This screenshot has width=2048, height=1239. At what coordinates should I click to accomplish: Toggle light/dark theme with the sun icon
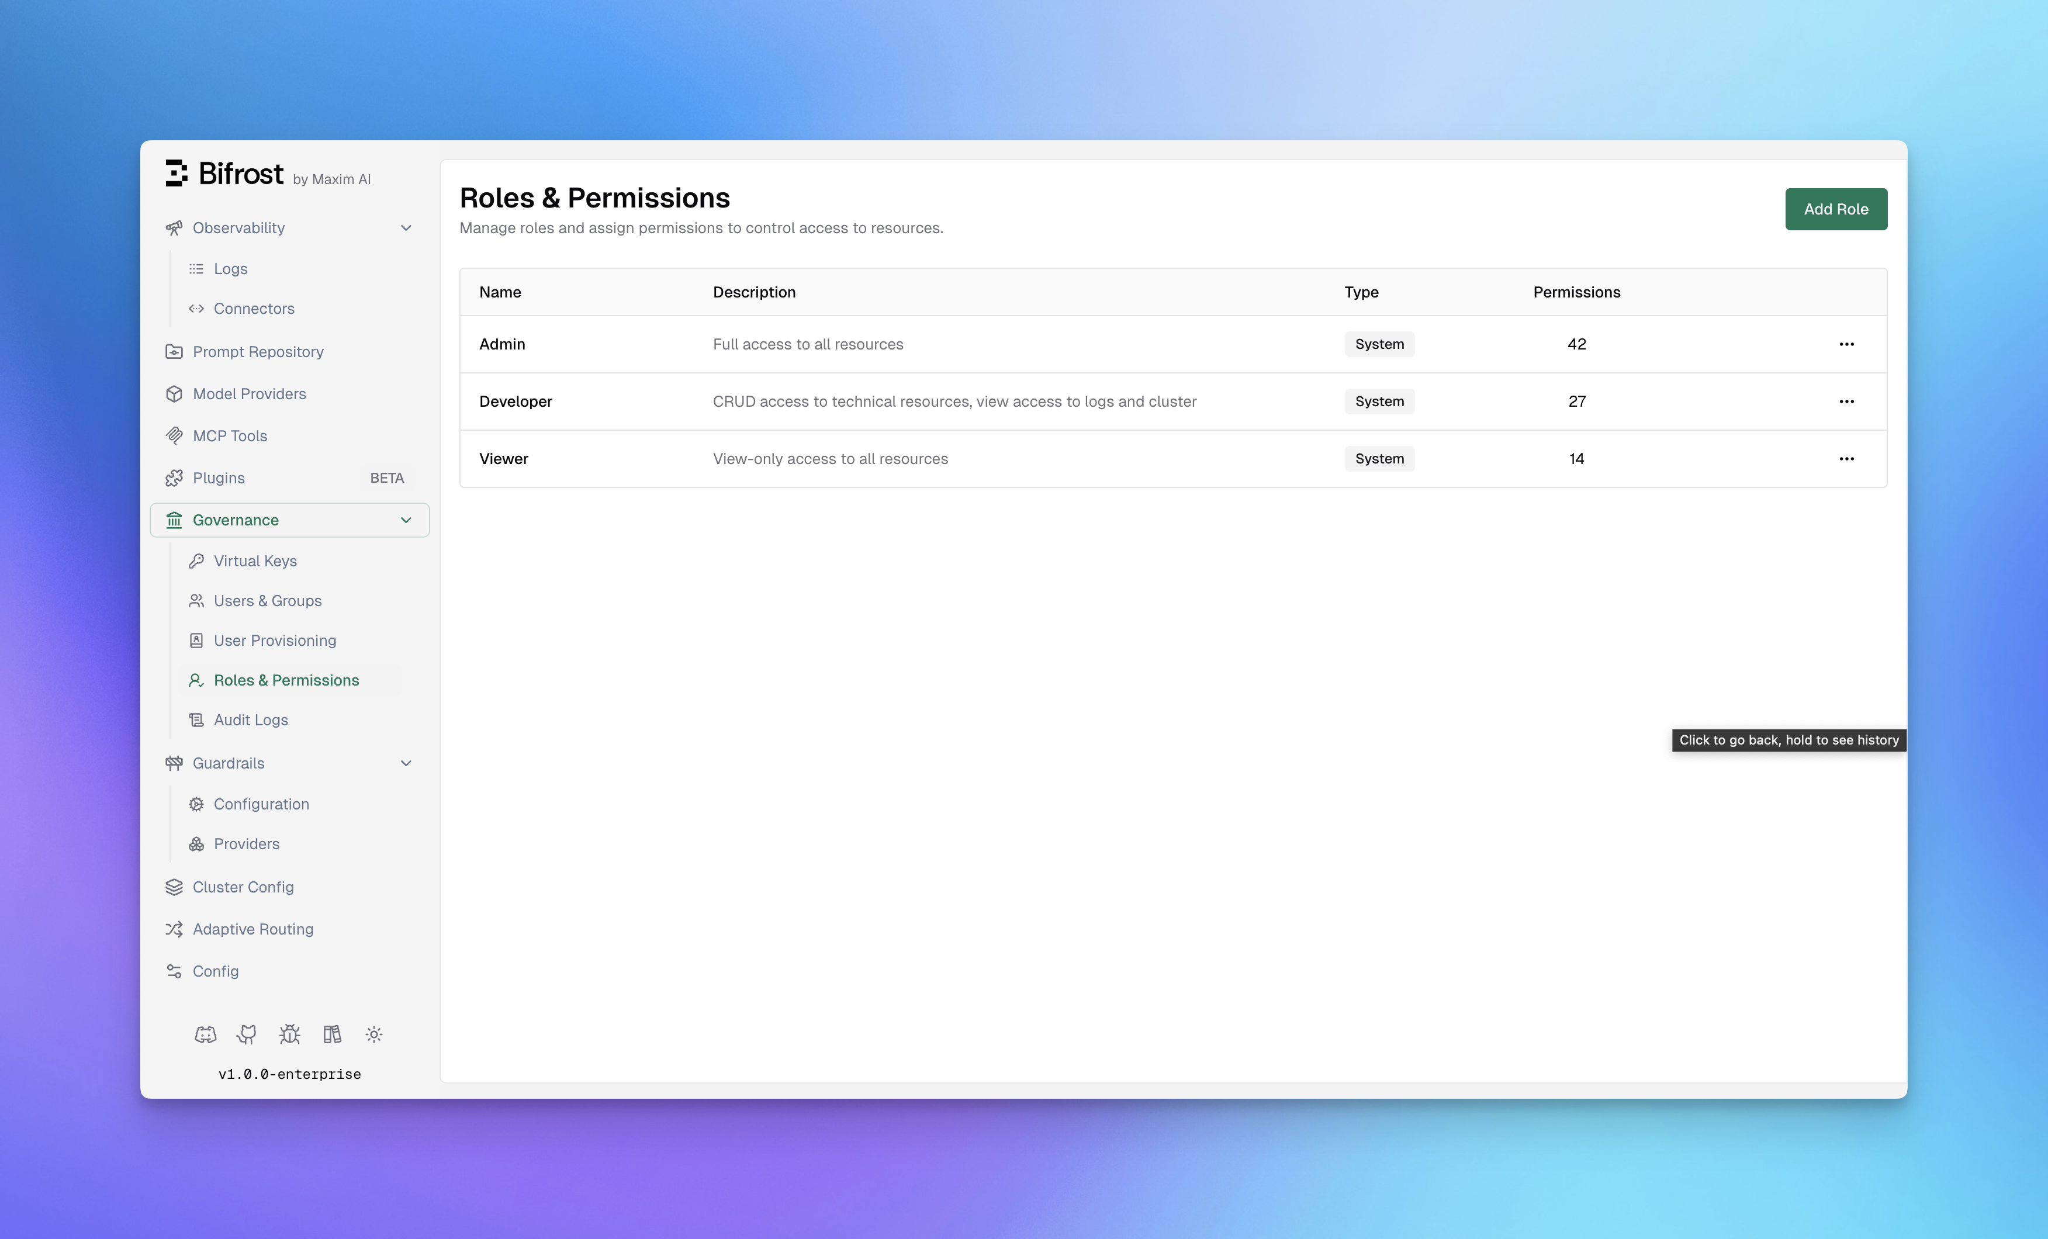pyautogui.click(x=374, y=1034)
